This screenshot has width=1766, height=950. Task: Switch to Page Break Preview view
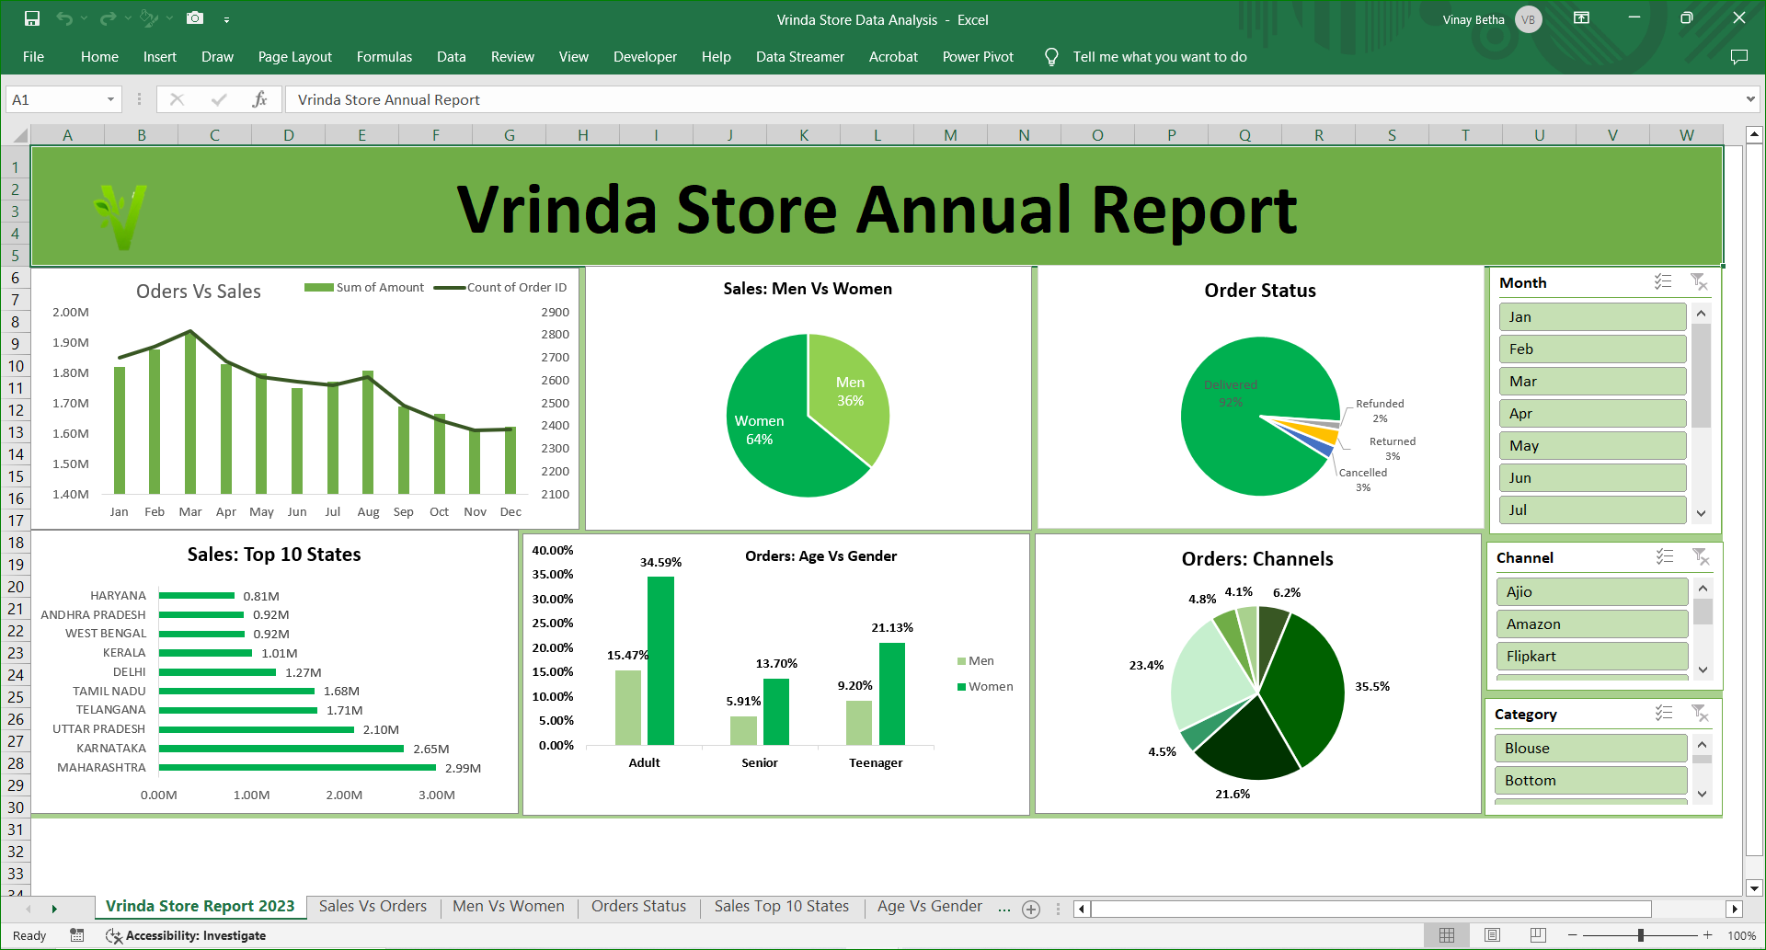(x=1538, y=935)
